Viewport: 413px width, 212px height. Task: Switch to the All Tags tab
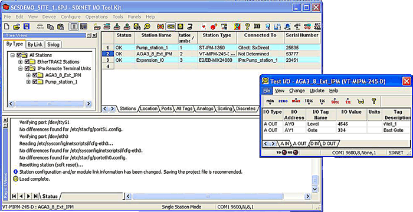coord(184,108)
